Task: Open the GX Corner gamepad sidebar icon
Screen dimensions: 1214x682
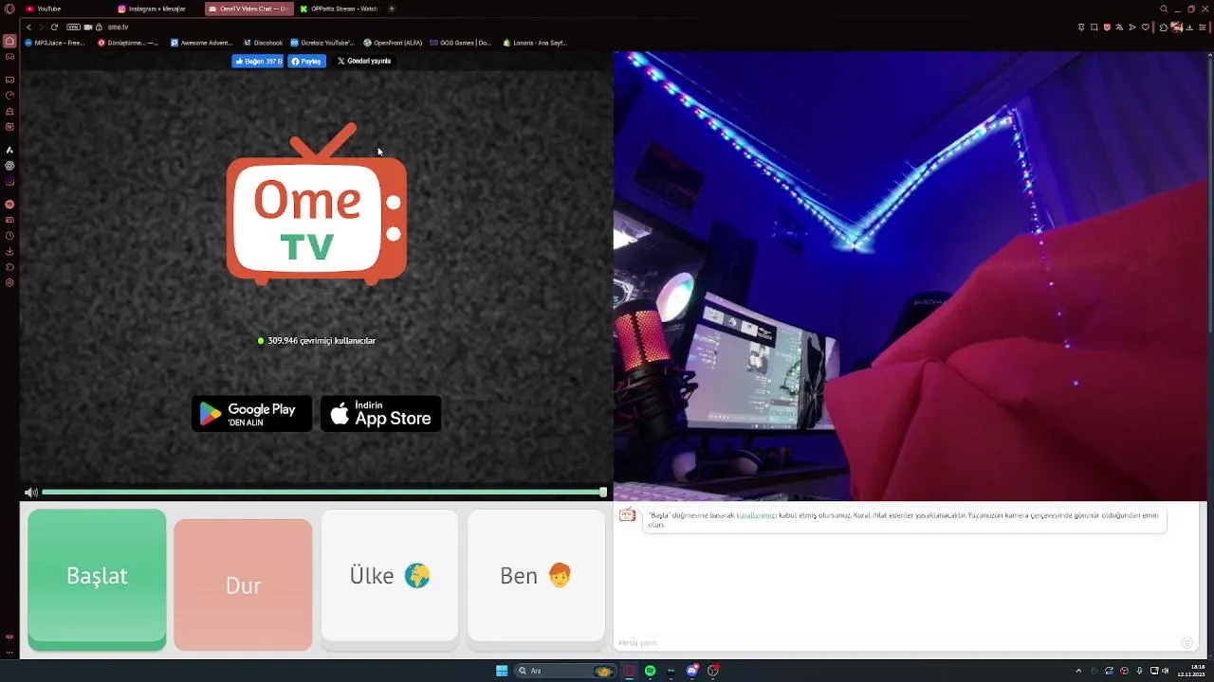Action: (9, 57)
